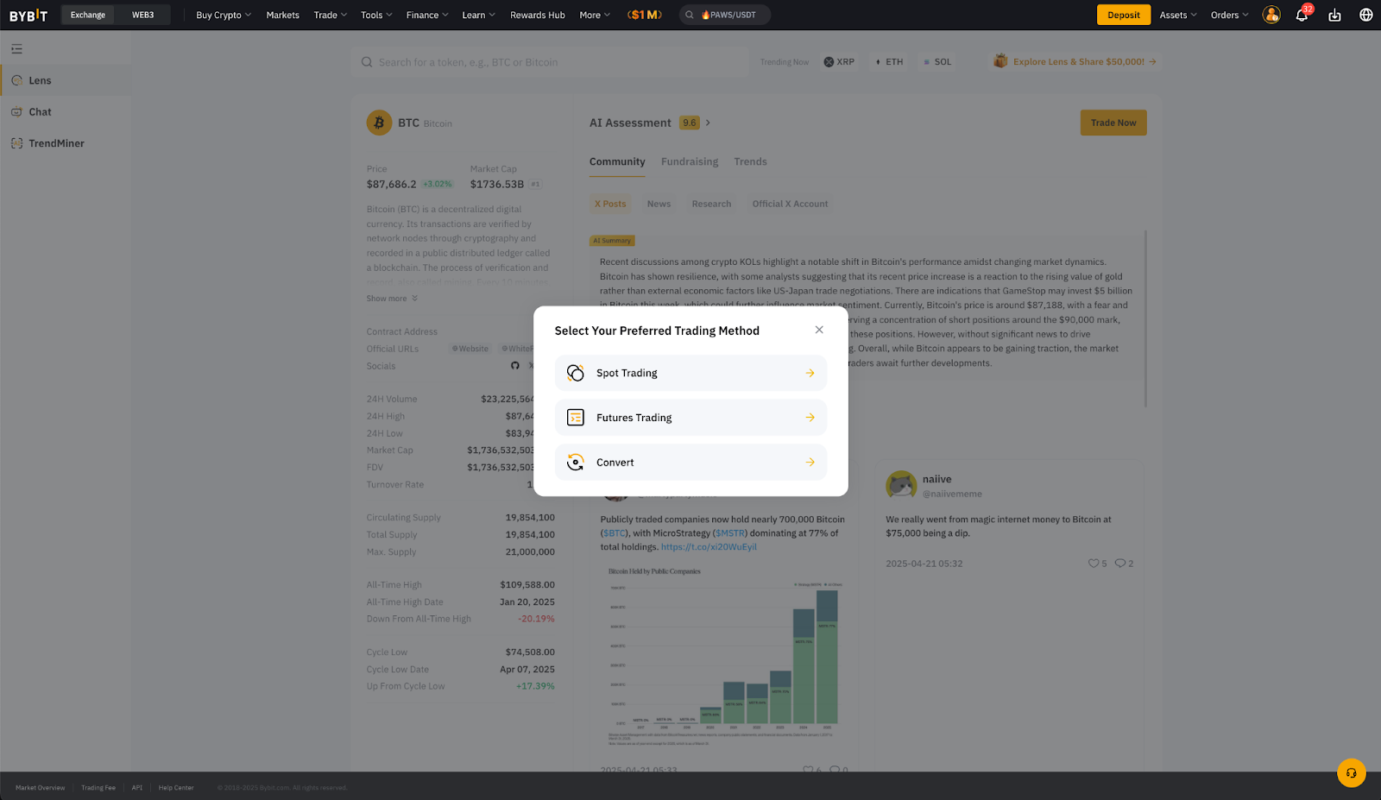Select the X Posts filter tab
Viewport: 1381px width, 800px height.
point(610,204)
